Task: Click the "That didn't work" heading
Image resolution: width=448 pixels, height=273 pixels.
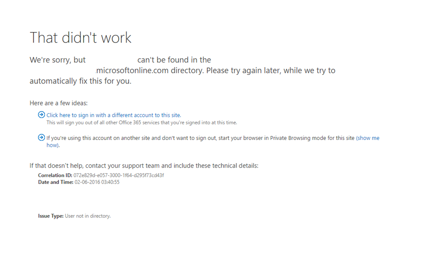Action: (80, 38)
